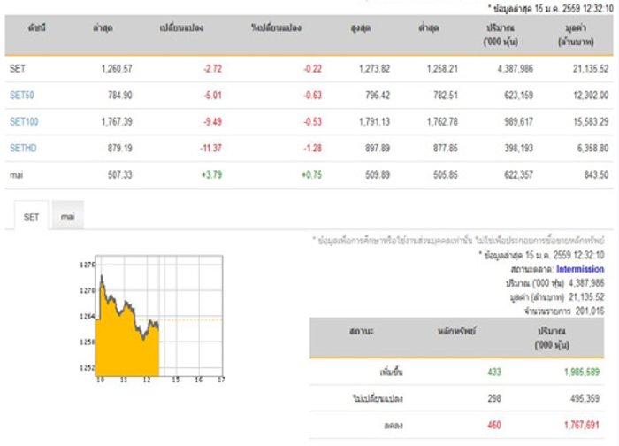The height and width of the screenshot is (446, 619).
Task: Click the สถานะ header in breadth table
Action: pyautogui.click(x=361, y=331)
